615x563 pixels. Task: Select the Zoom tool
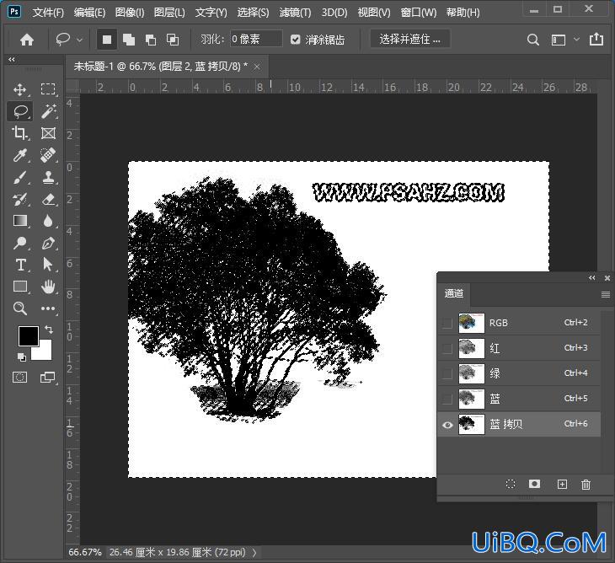[x=20, y=308]
